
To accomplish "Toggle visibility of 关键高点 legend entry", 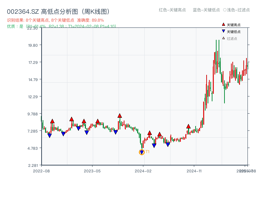I will click(x=232, y=24).
